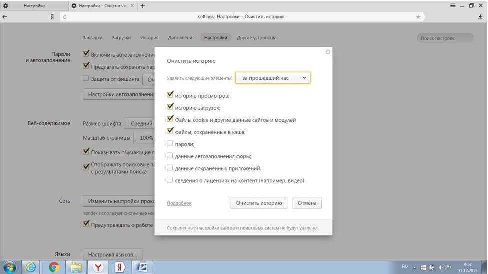The image size is (488, 274).
Task: Go to the 'Дополнения' tab
Action: tap(181, 38)
